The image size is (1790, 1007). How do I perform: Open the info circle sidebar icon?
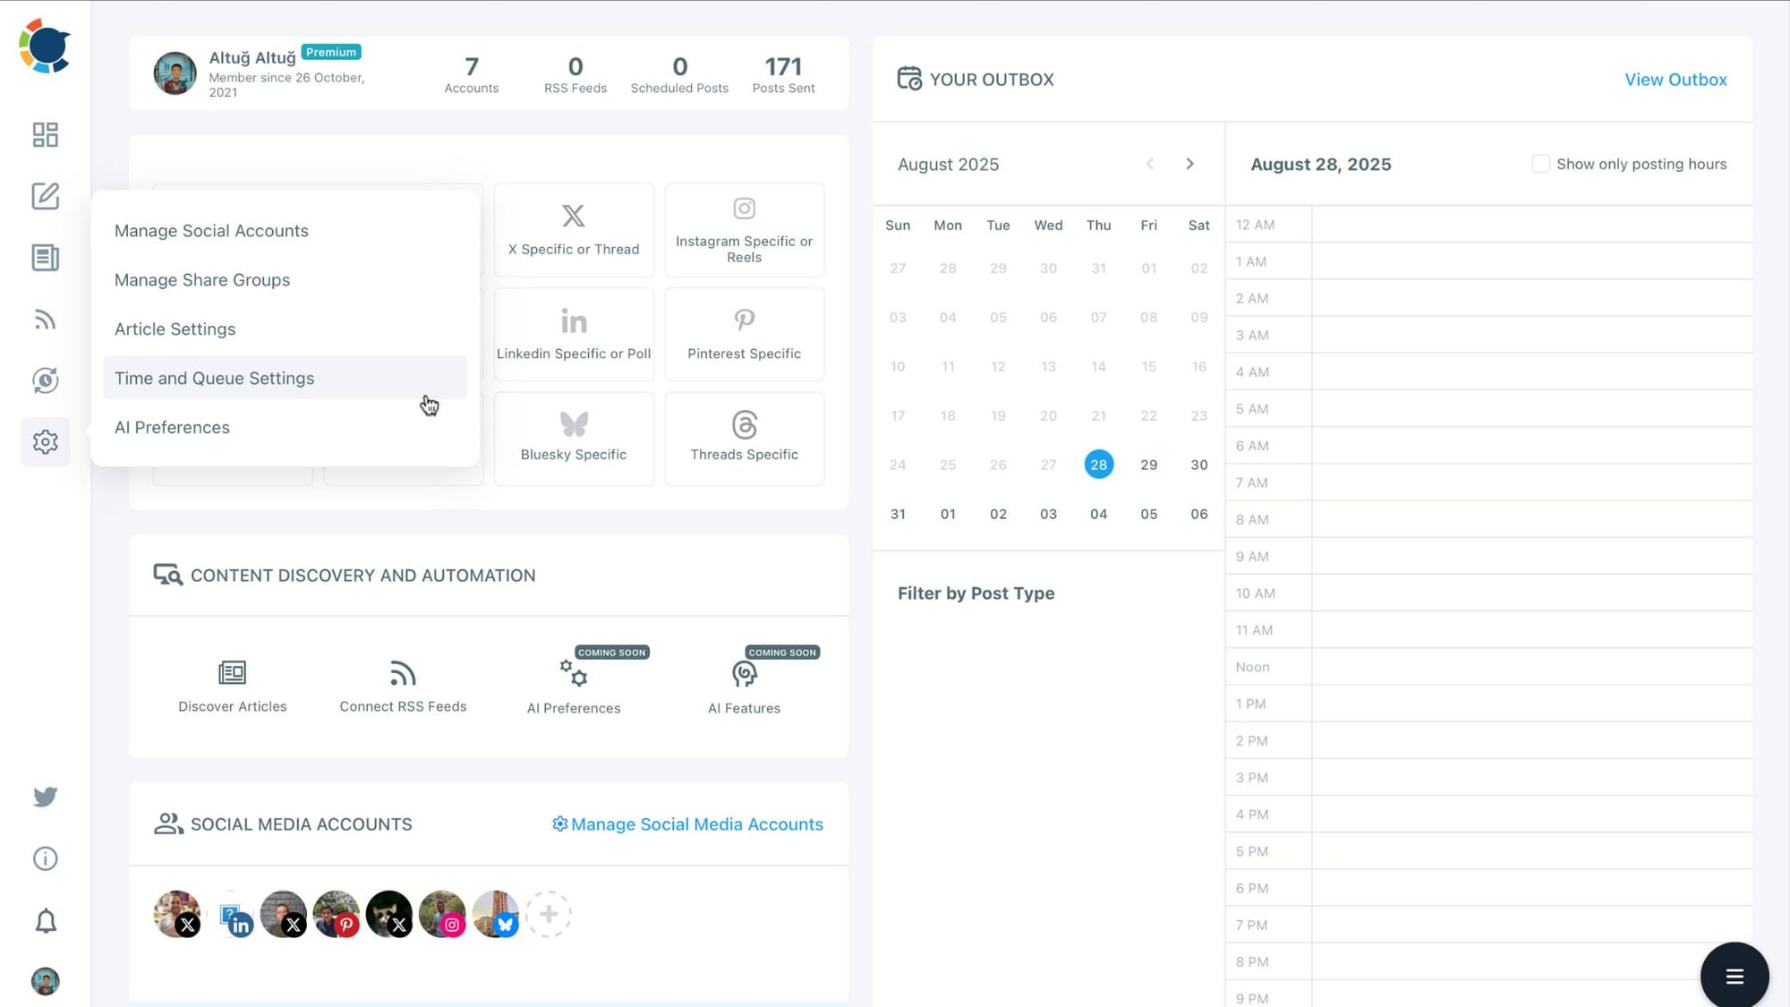click(45, 858)
